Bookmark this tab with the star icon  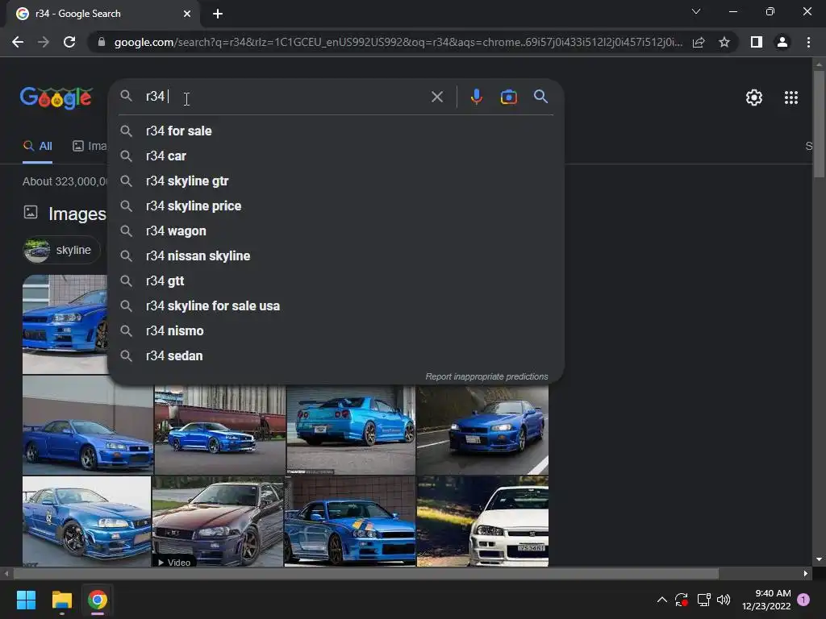tap(724, 42)
